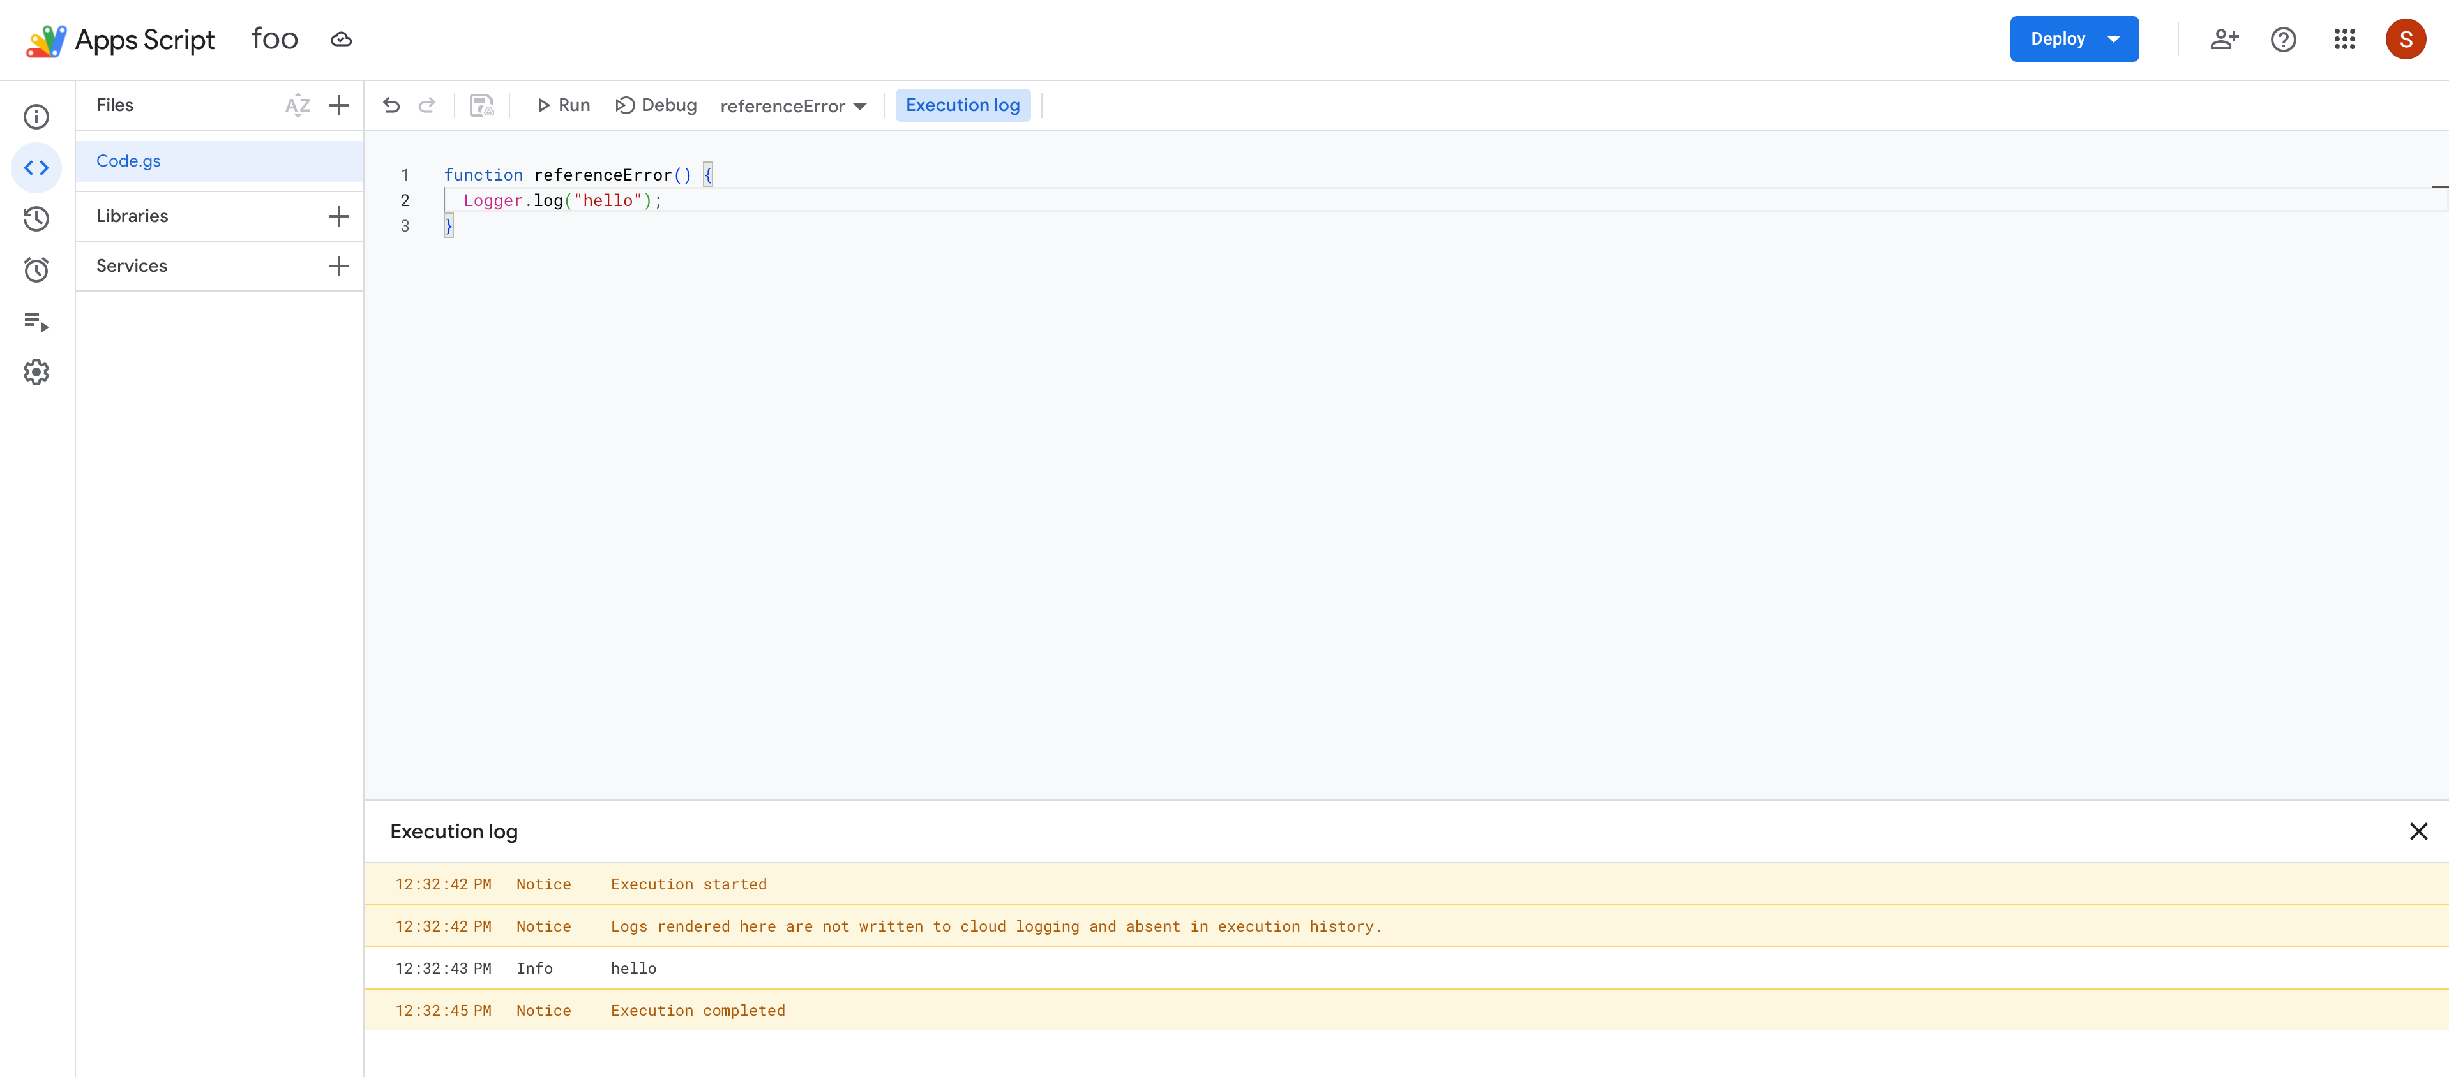Expand the Google account avatar menu
2449x1077 pixels.
[2407, 39]
